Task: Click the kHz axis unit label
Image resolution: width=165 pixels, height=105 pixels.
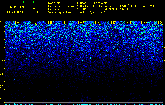Action: 2,21
